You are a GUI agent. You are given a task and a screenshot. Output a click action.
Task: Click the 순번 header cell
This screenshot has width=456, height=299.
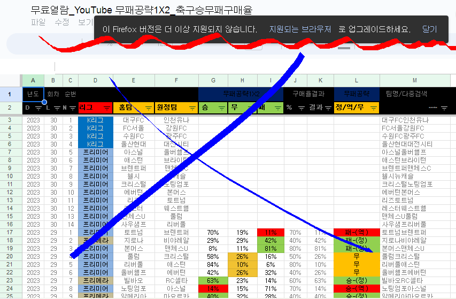(x=71, y=94)
